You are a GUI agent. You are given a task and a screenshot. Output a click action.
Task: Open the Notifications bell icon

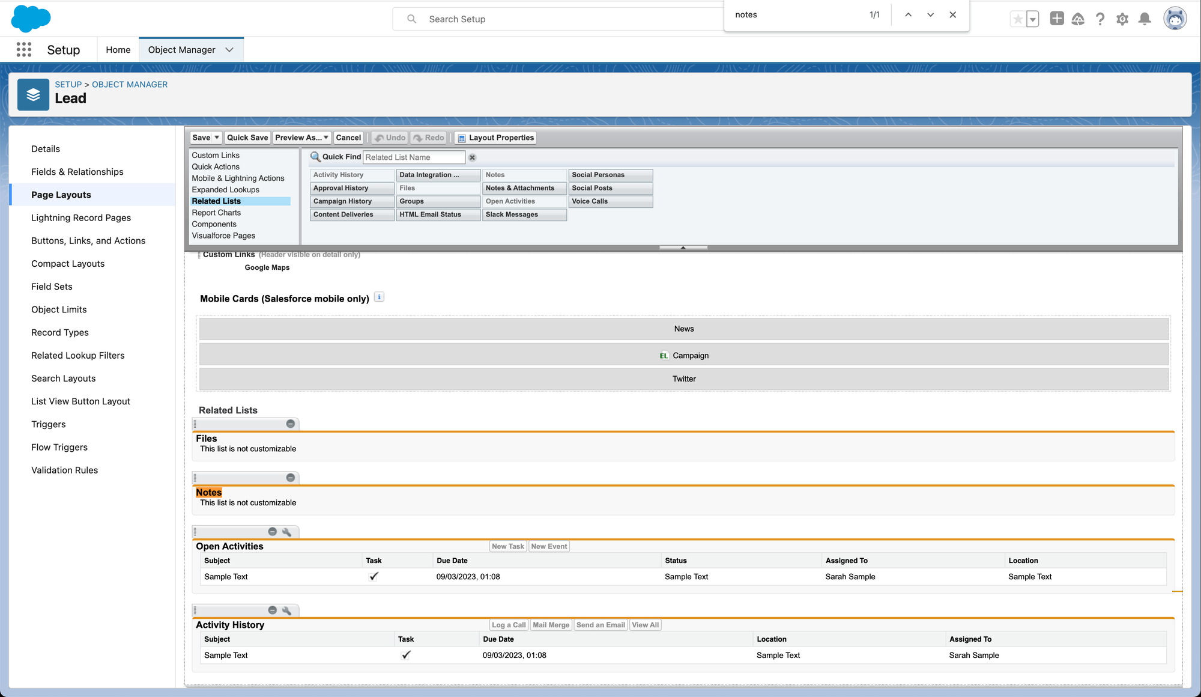tap(1145, 19)
